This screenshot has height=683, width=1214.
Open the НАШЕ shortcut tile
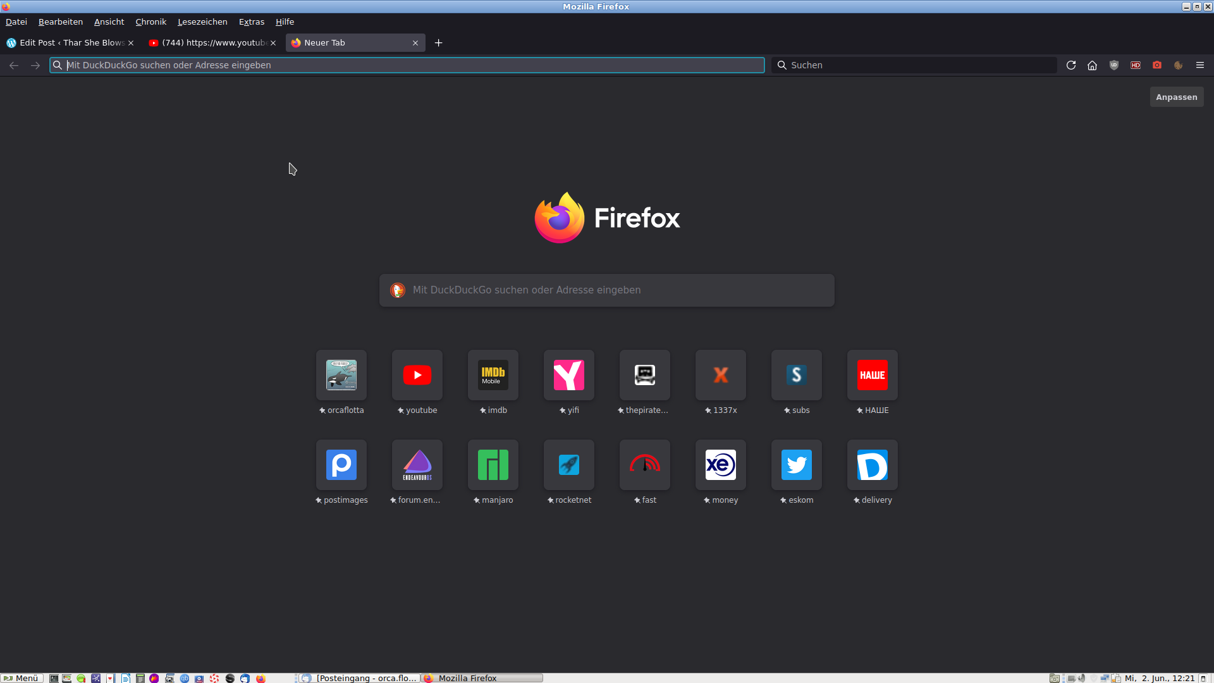873,375
